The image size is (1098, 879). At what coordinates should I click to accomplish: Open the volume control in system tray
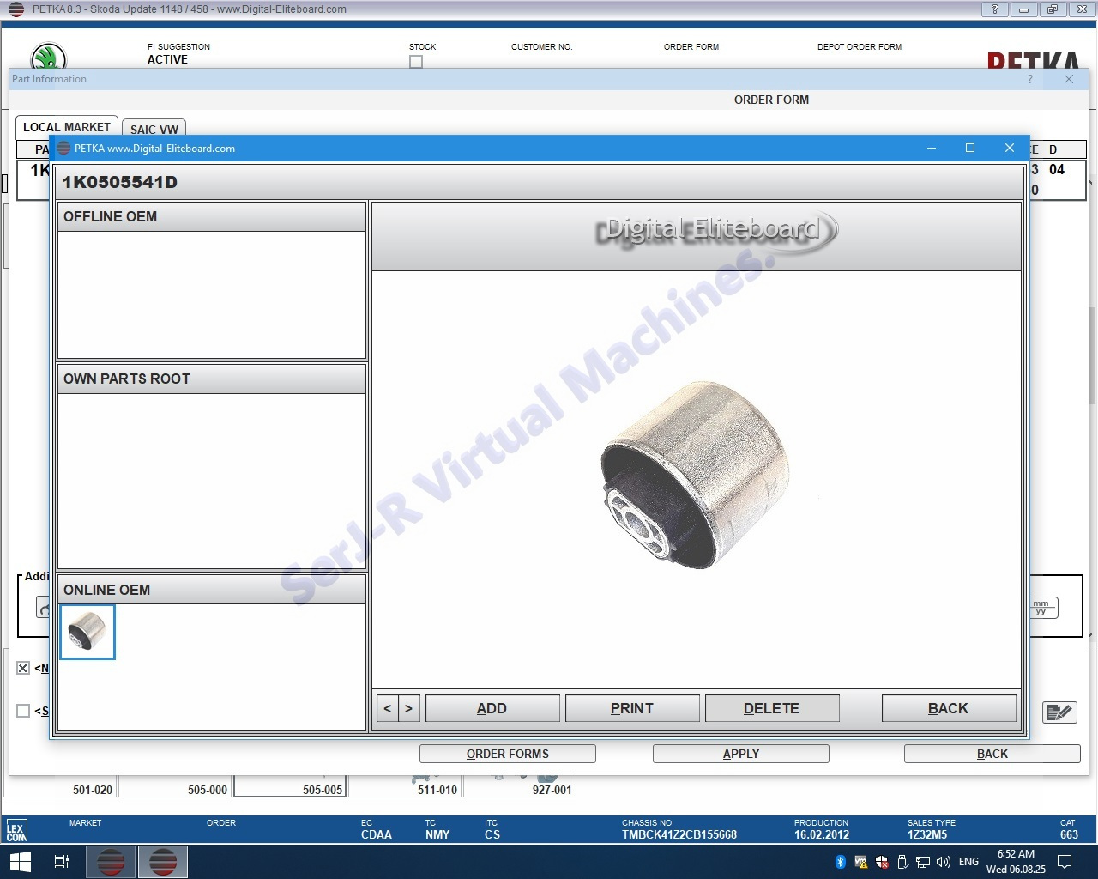coord(943,862)
